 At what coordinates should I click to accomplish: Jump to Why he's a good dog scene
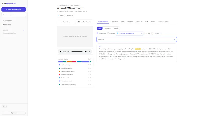click(x=75, y=68)
